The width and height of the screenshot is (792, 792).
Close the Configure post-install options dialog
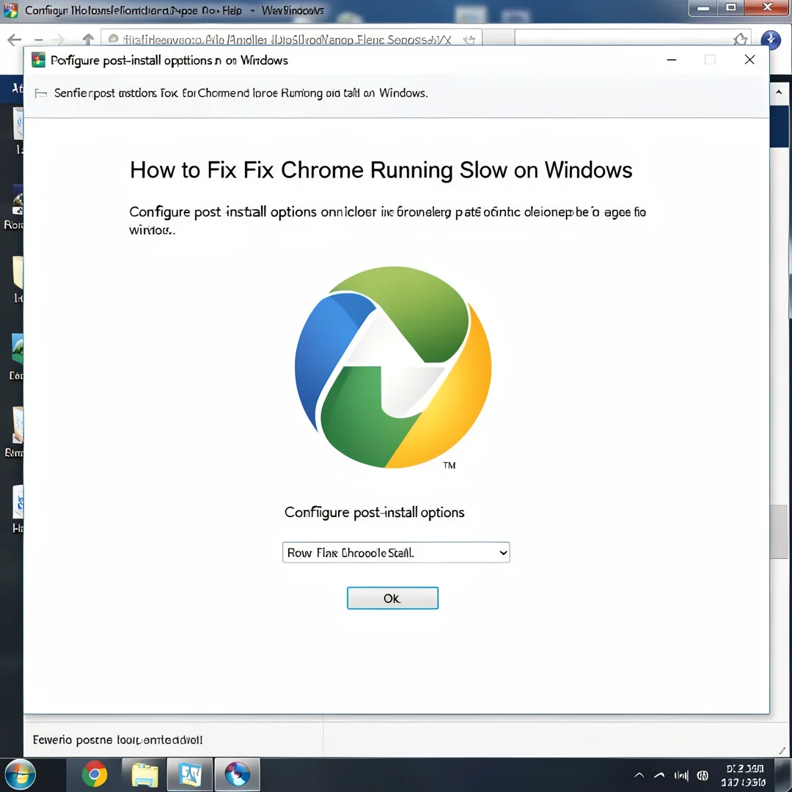(749, 59)
